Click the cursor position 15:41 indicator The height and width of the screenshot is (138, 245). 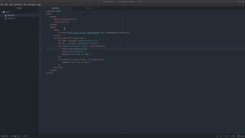[x=25, y=136]
